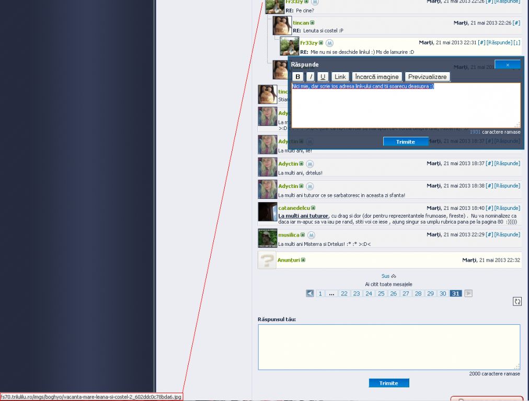Click the M badge on Adyctin's drtelus comment
Viewport: 529px width, 401px height.
(x=309, y=164)
